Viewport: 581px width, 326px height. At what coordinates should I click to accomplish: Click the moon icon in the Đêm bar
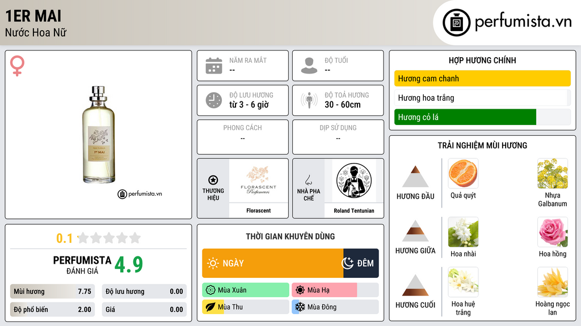point(348,263)
